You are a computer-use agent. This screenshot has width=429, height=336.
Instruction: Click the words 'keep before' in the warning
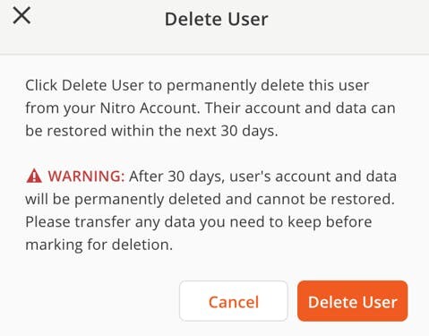pos(330,222)
